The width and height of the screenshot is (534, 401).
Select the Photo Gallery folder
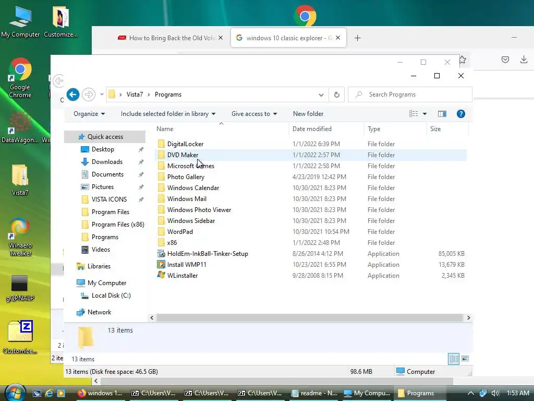(x=186, y=177)
